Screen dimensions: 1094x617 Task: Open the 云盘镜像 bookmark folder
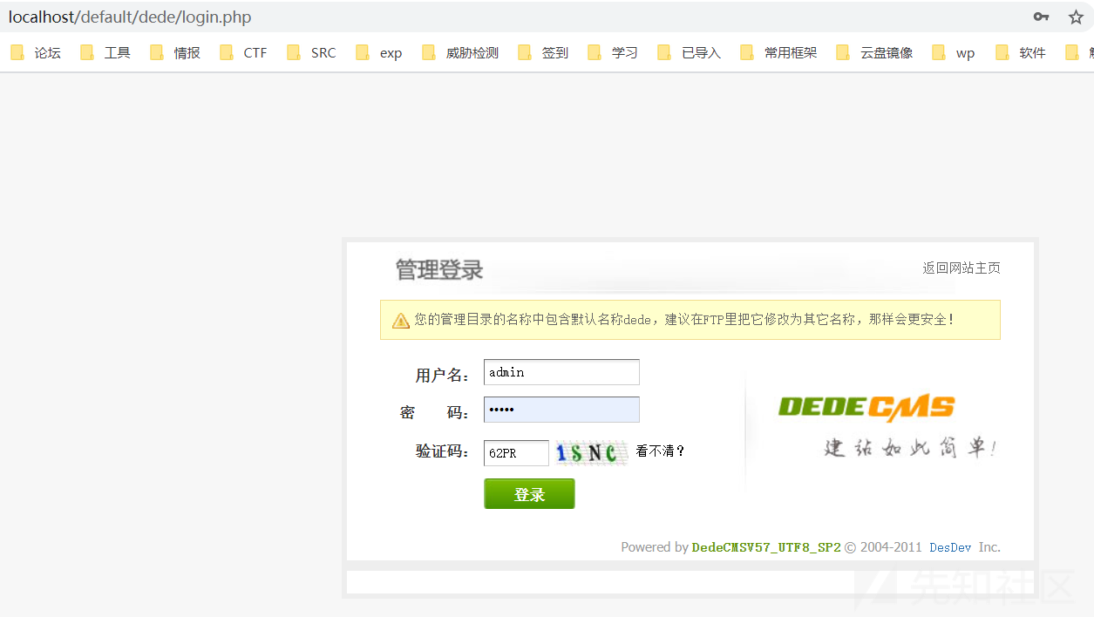[874, 53]
